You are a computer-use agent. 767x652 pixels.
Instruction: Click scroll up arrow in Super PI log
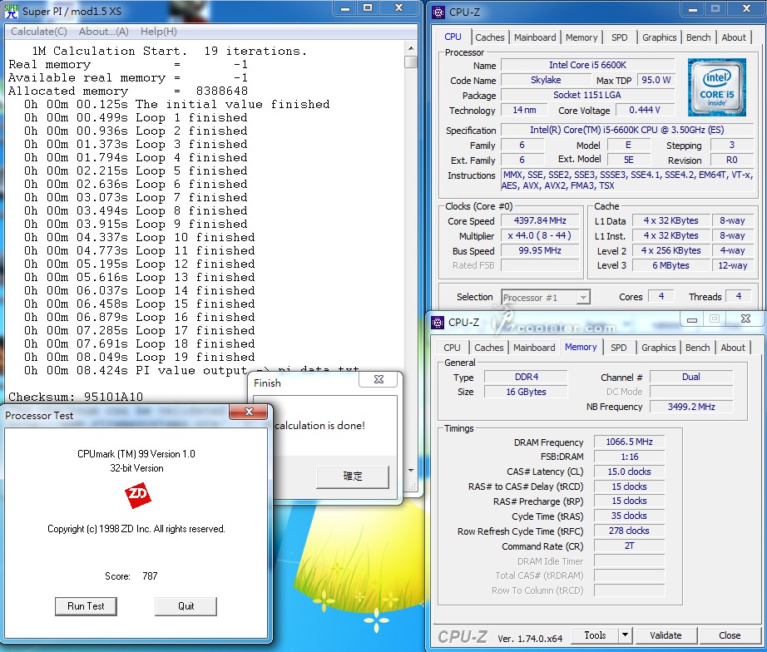point(411,48)
